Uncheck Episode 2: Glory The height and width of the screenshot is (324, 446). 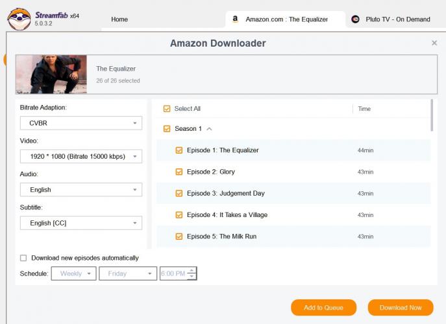tap(179, 172)
